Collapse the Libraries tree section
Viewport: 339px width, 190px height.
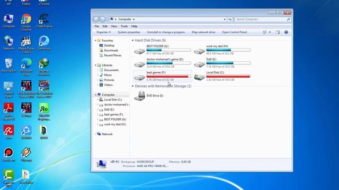pos(95,65)
